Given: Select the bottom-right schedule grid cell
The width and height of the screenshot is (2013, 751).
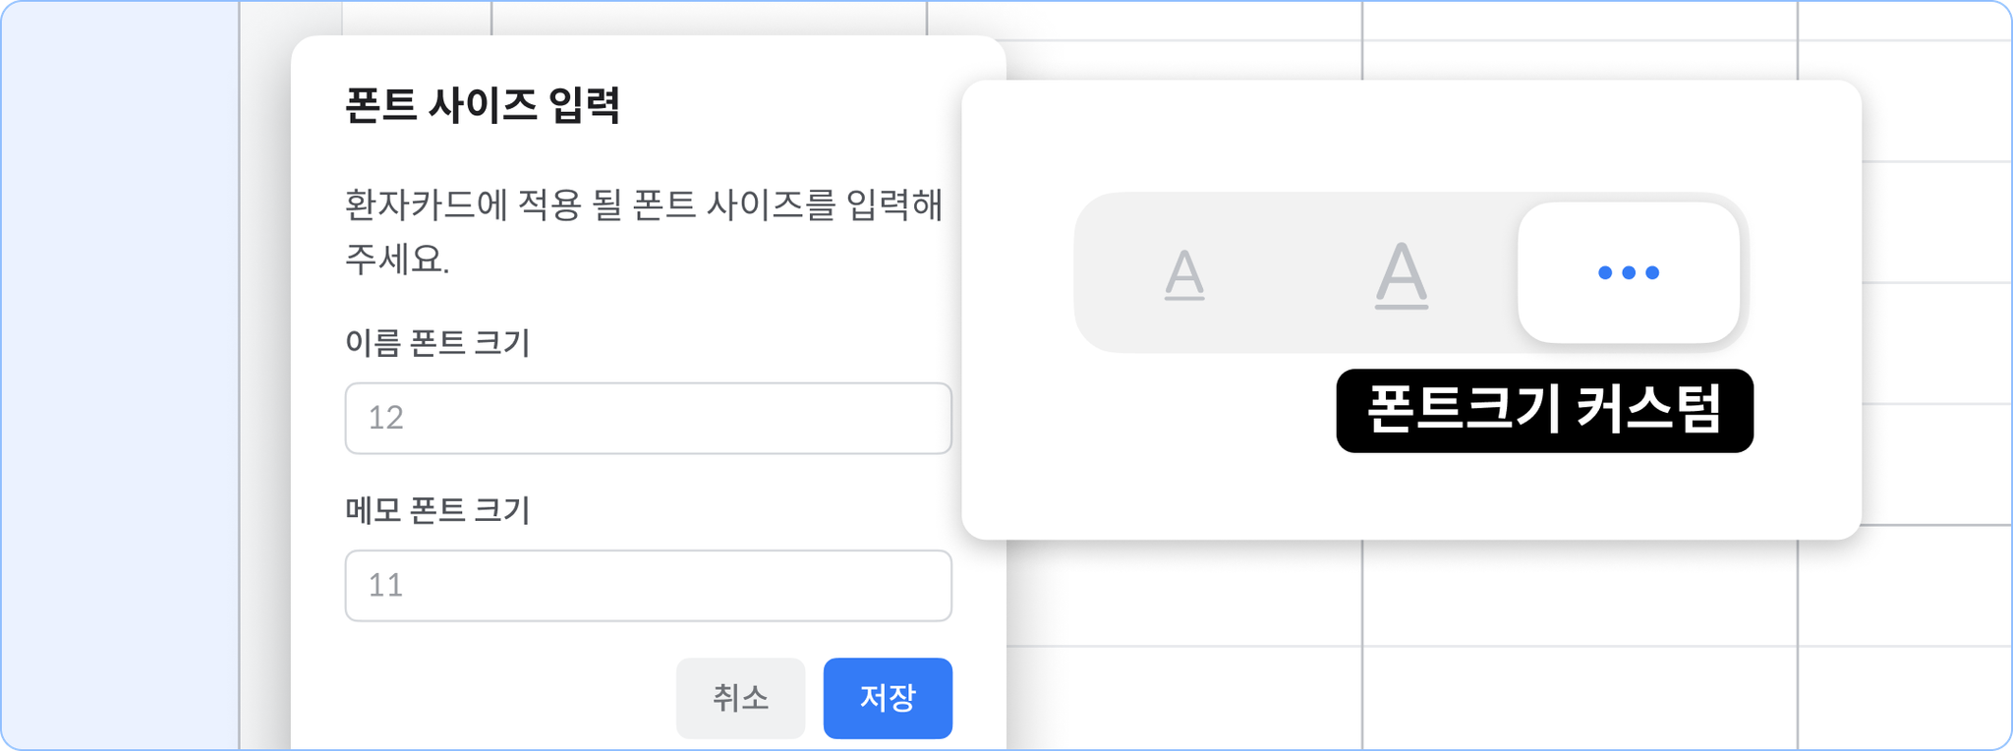Looking at the screenshot, I should click(x=1905, y=698).
